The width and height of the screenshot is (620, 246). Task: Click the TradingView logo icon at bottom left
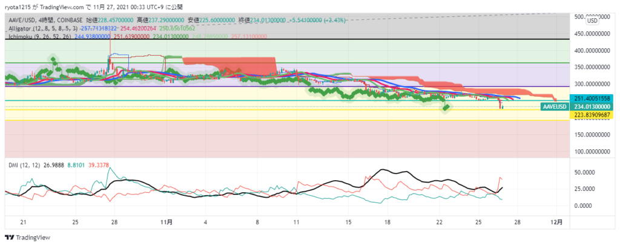(x=10, y=237)
